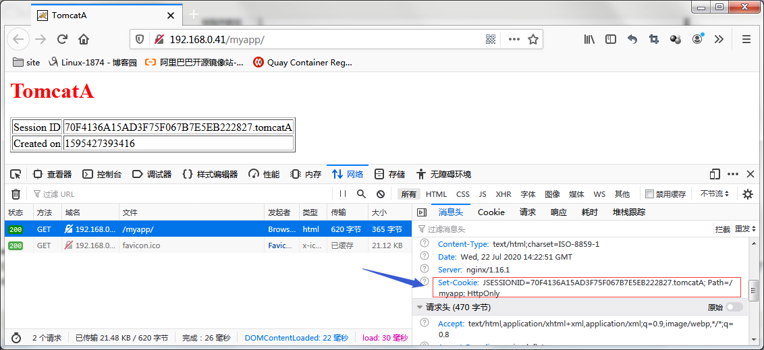
Task: Filter requests by HTML
Action: [436, 194]
